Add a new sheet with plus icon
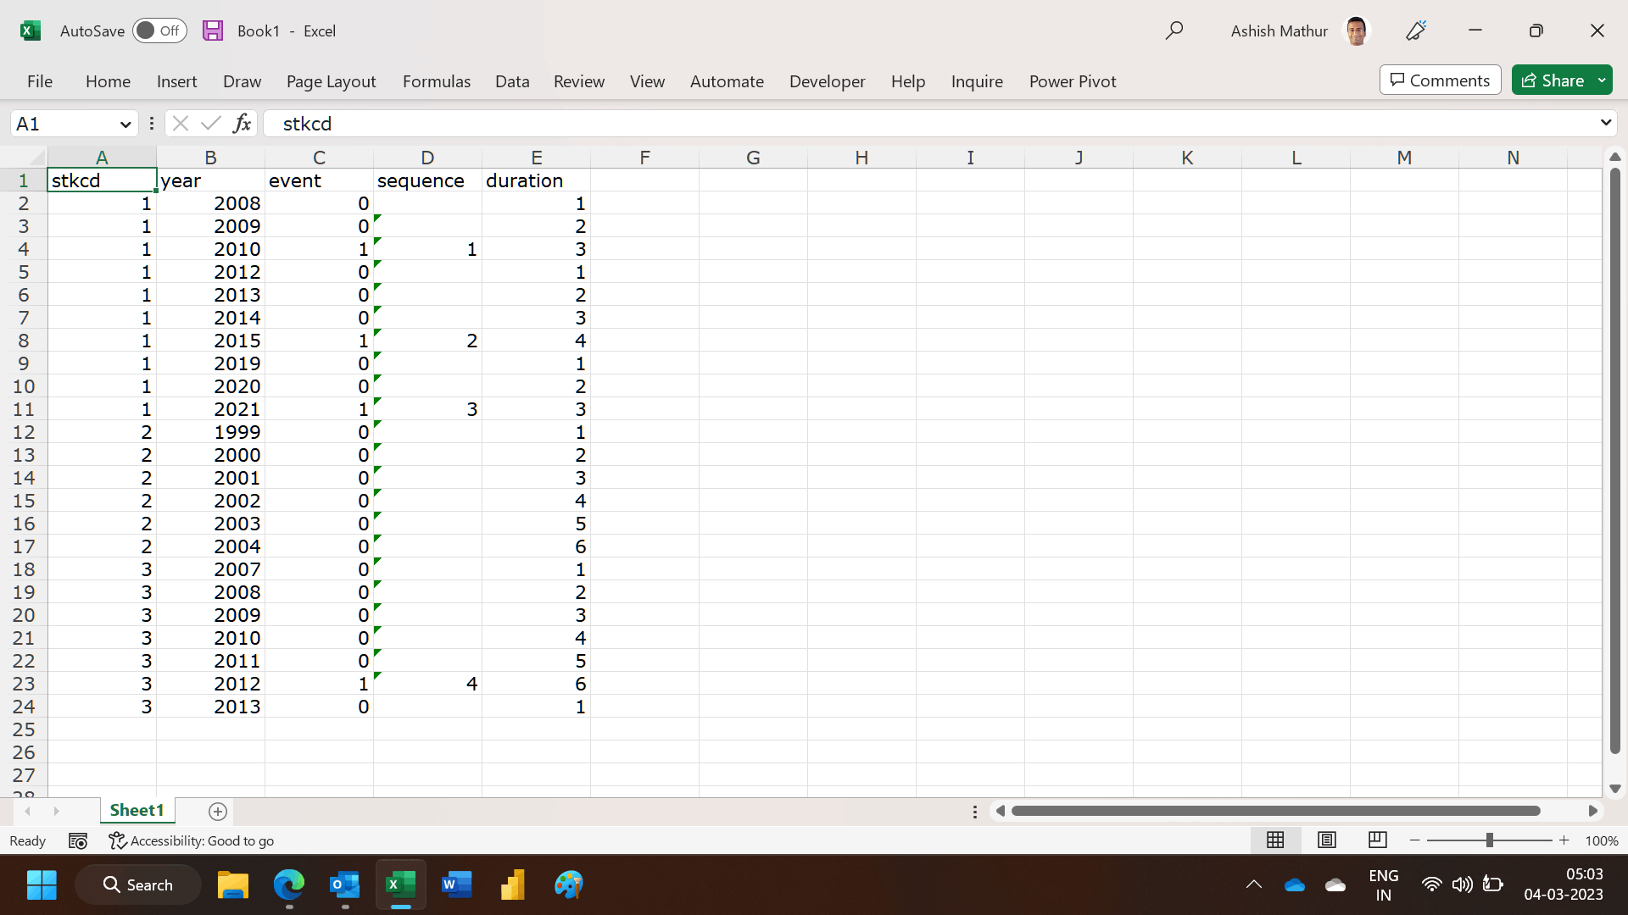The image size is (1628, 915). tap(218, 812)
